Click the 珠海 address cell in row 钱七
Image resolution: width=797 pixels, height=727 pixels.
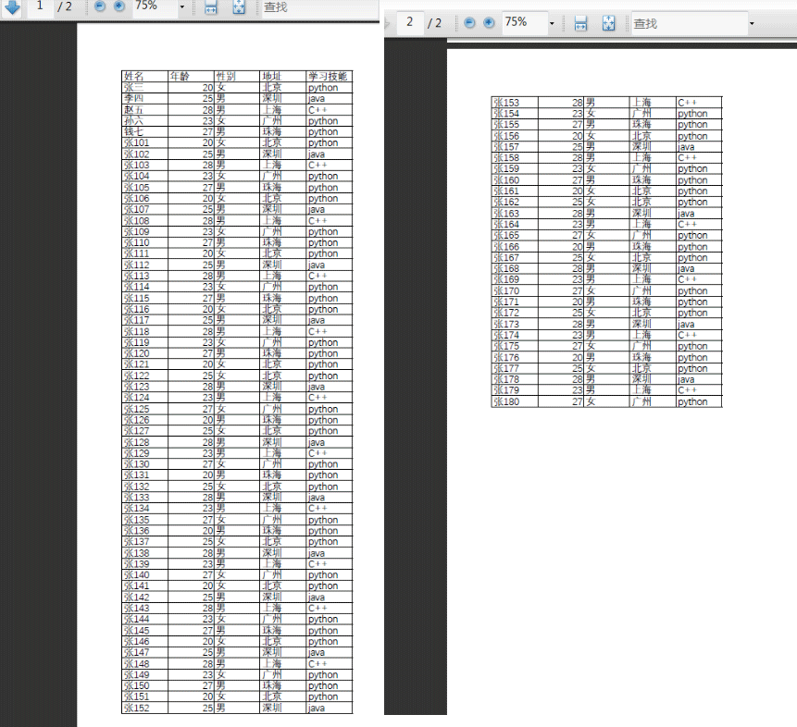pos(282,131)
